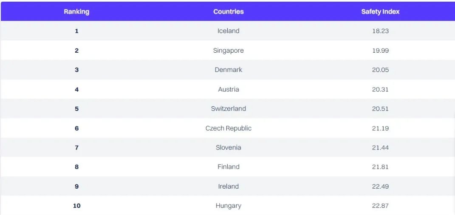Click on Denmark in the table

[x=229, y=70]
